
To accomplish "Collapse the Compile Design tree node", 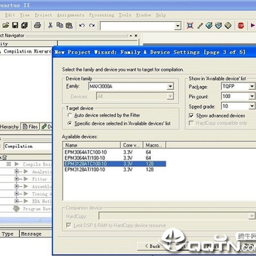I will (x=9, y=164).
